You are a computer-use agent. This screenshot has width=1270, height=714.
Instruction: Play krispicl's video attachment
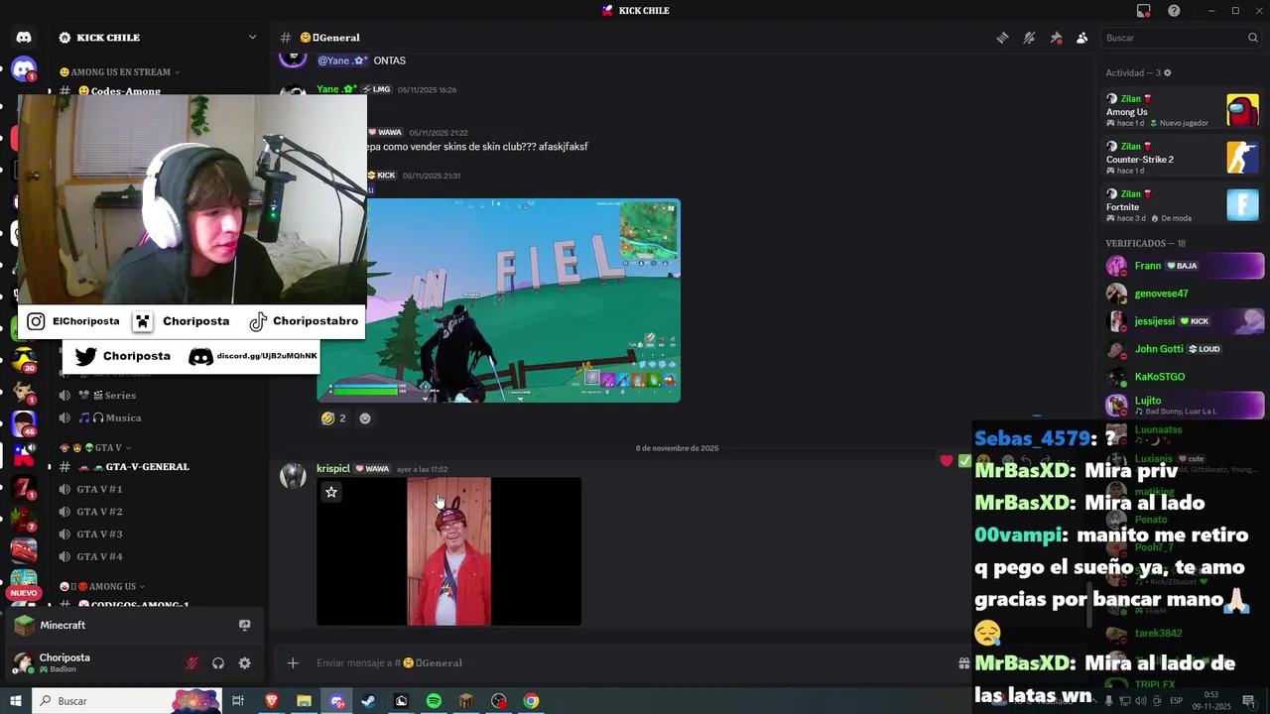click(x=448, y=551)
